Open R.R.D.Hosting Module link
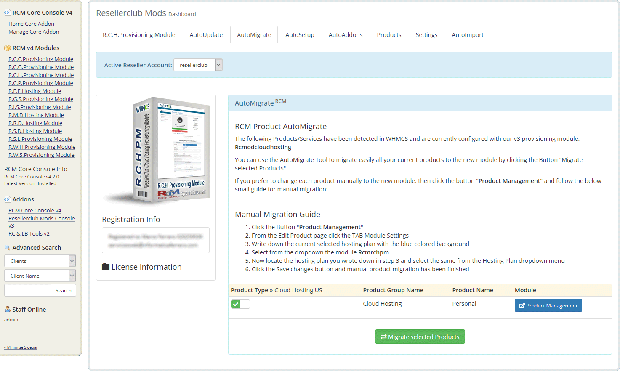Image resolution: width=620 pixels, height=371 pixels. tap(35, 123)
